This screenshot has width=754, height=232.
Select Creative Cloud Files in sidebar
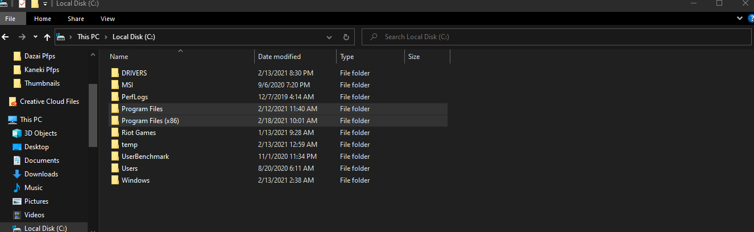[x=49, y=102]
